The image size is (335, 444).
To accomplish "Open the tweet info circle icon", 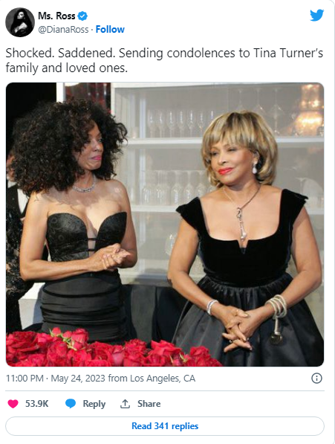I will (316, 378).
